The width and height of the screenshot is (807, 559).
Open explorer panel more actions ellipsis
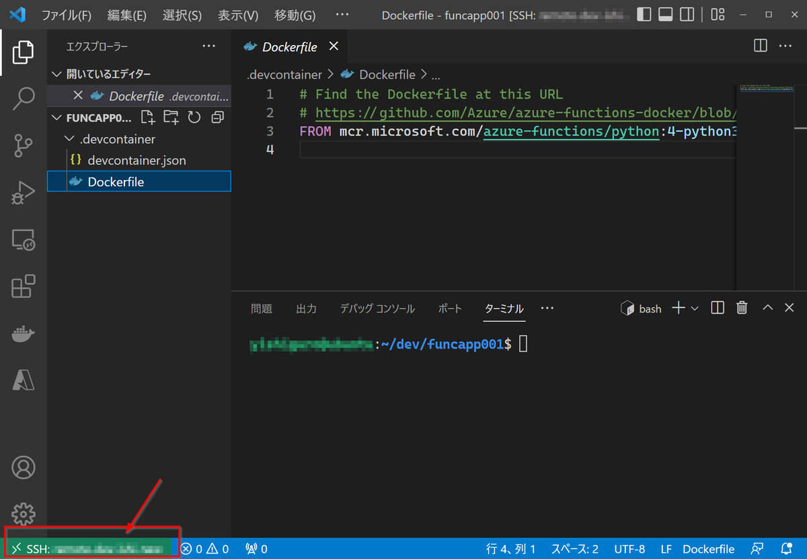(x=209, y=46)
